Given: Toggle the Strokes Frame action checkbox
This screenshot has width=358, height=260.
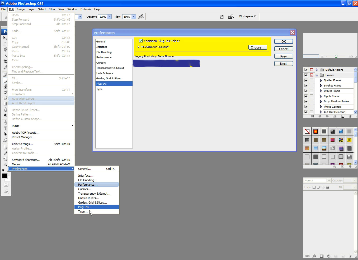Looking at the screenshot, I should tap(306, 86).
